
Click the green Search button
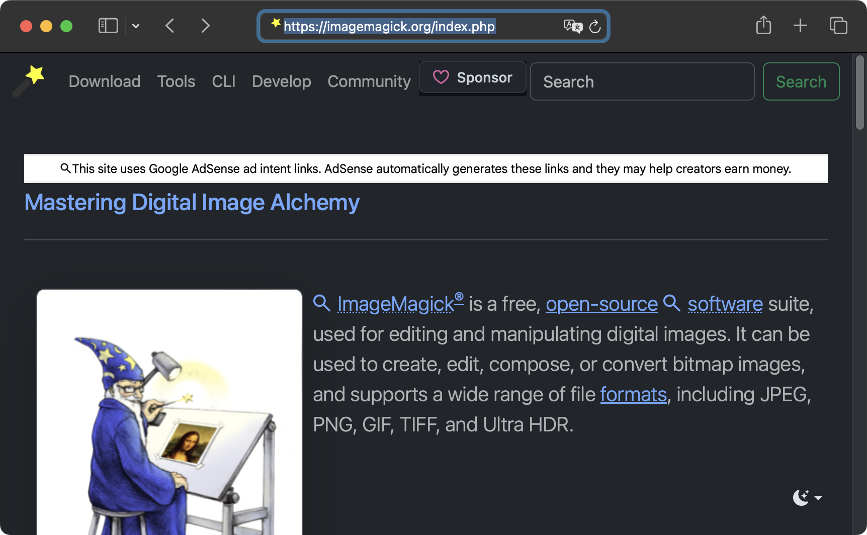[x=801, y=81]
